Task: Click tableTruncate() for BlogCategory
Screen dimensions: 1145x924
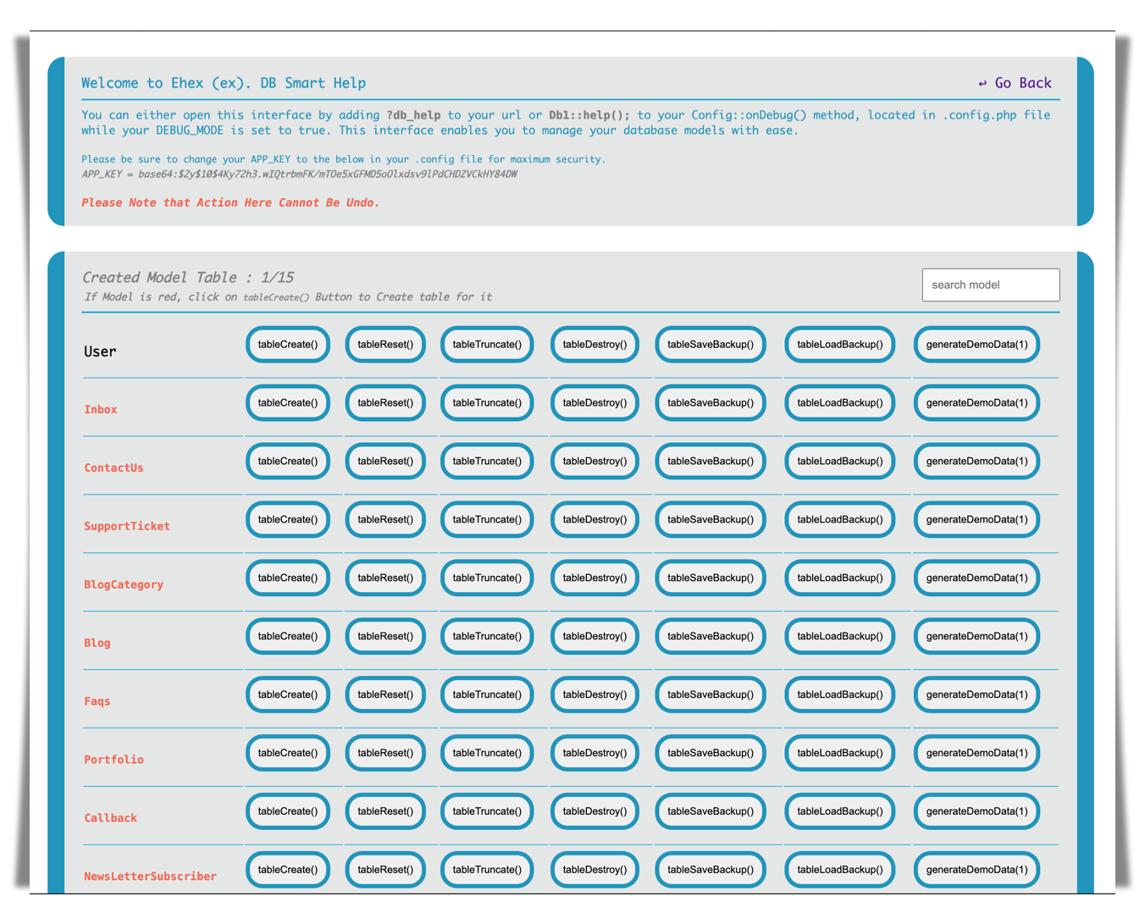Action: point(487,578)
